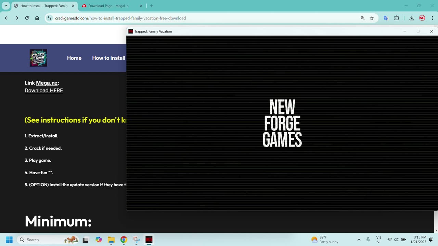Reload the current page
This screenshot has height=246, width=438.
pyautogui.click(x=27, y=18)
